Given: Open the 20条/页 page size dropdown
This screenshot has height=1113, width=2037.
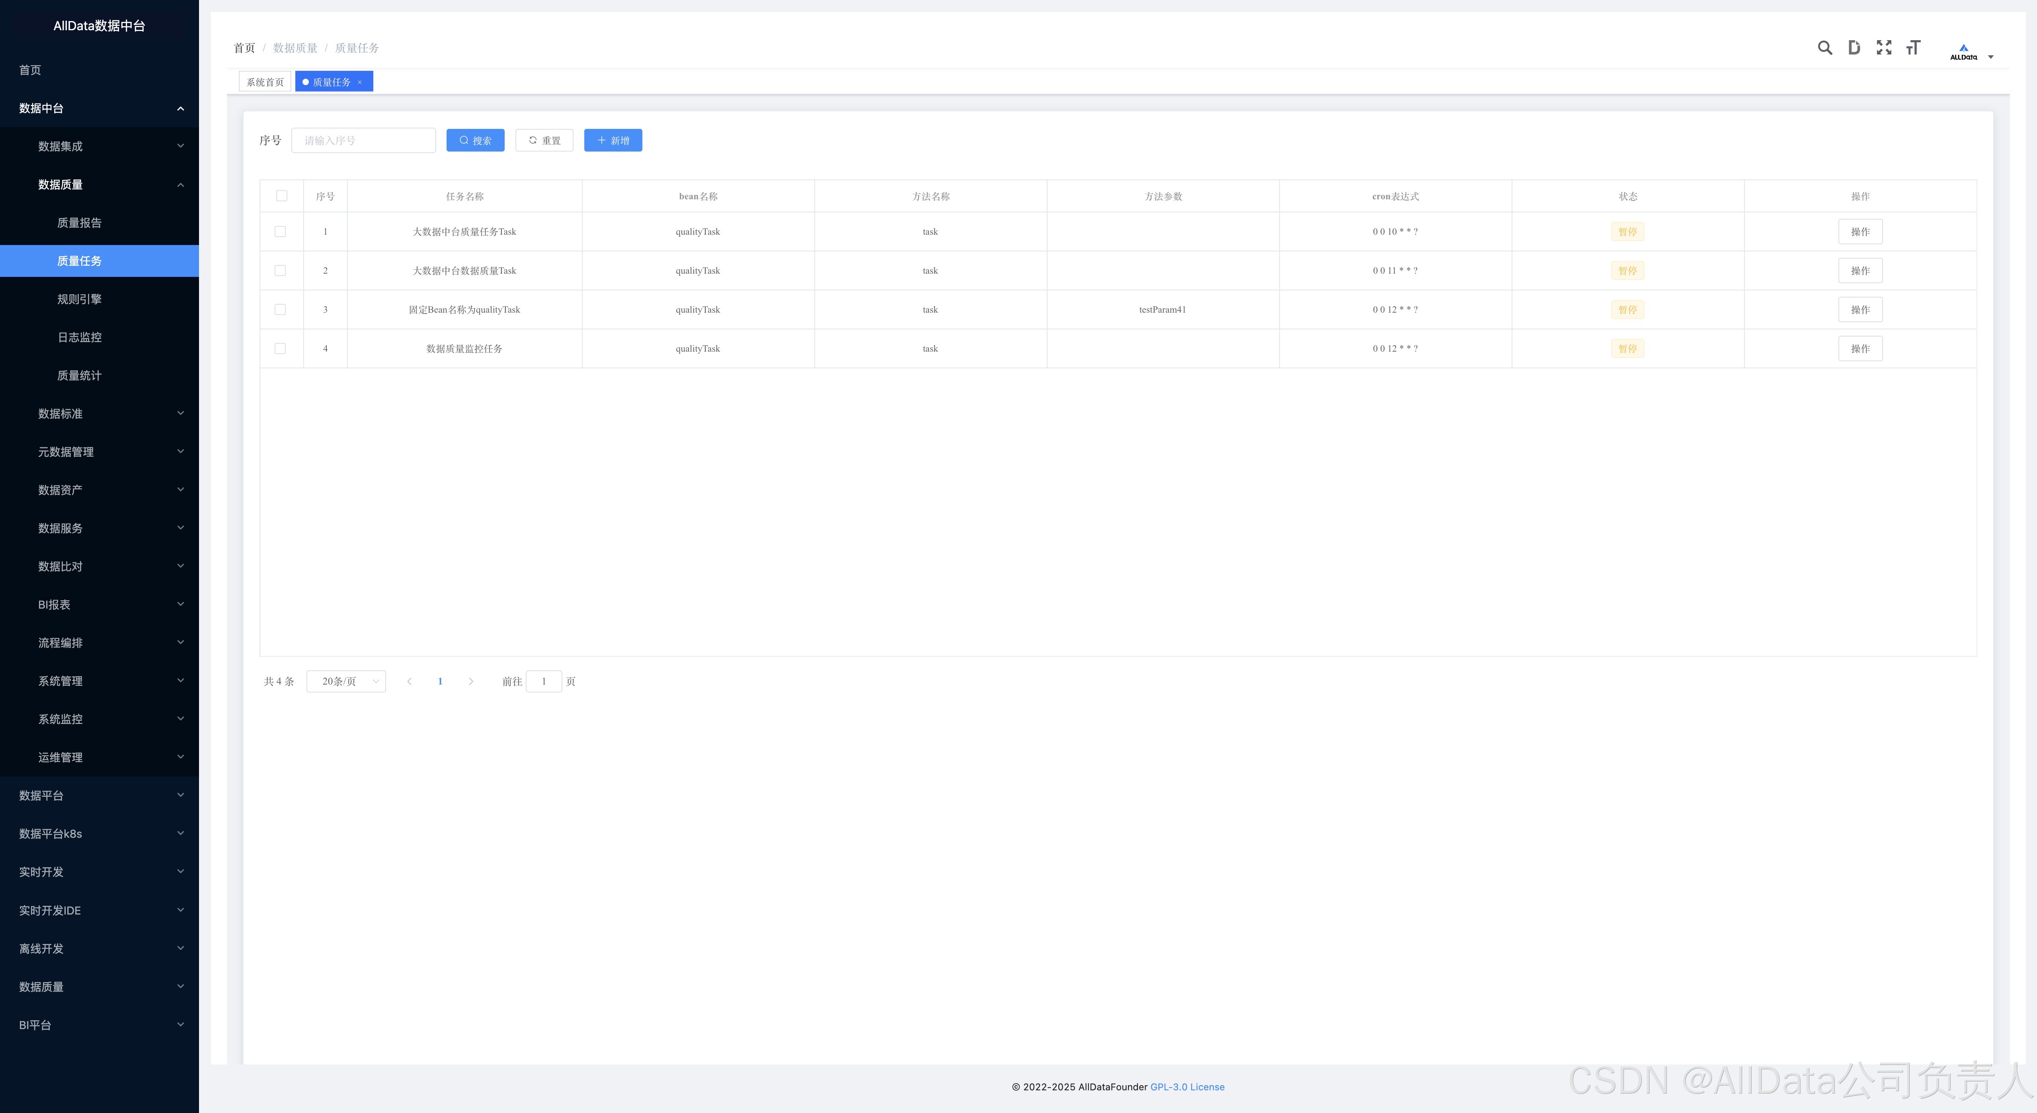Looking at the screenshot, I should pyautogui.click(x=346, y=681).
